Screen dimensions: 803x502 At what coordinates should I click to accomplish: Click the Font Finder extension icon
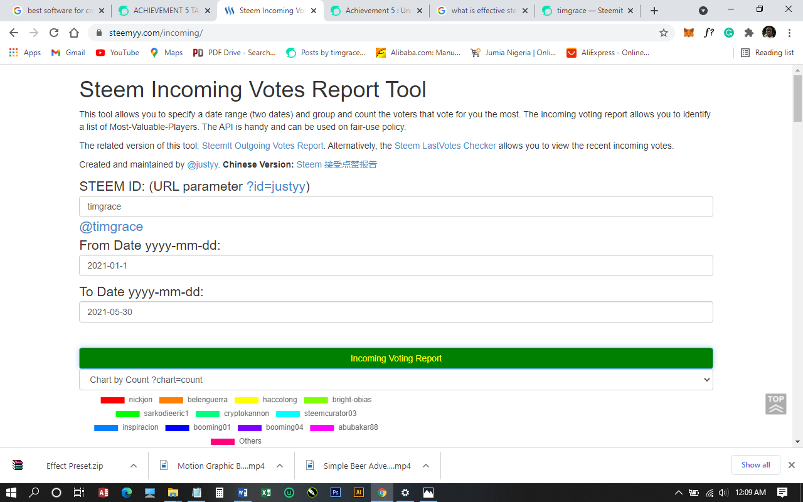709,32
